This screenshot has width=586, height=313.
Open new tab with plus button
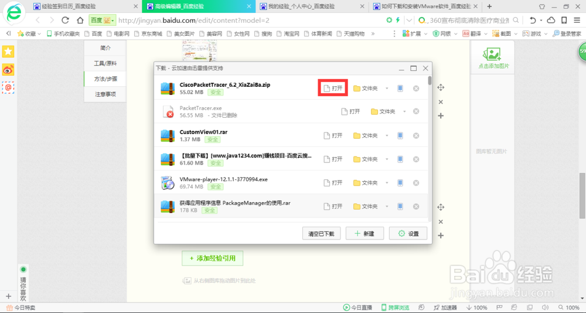[x=489, y=6]
